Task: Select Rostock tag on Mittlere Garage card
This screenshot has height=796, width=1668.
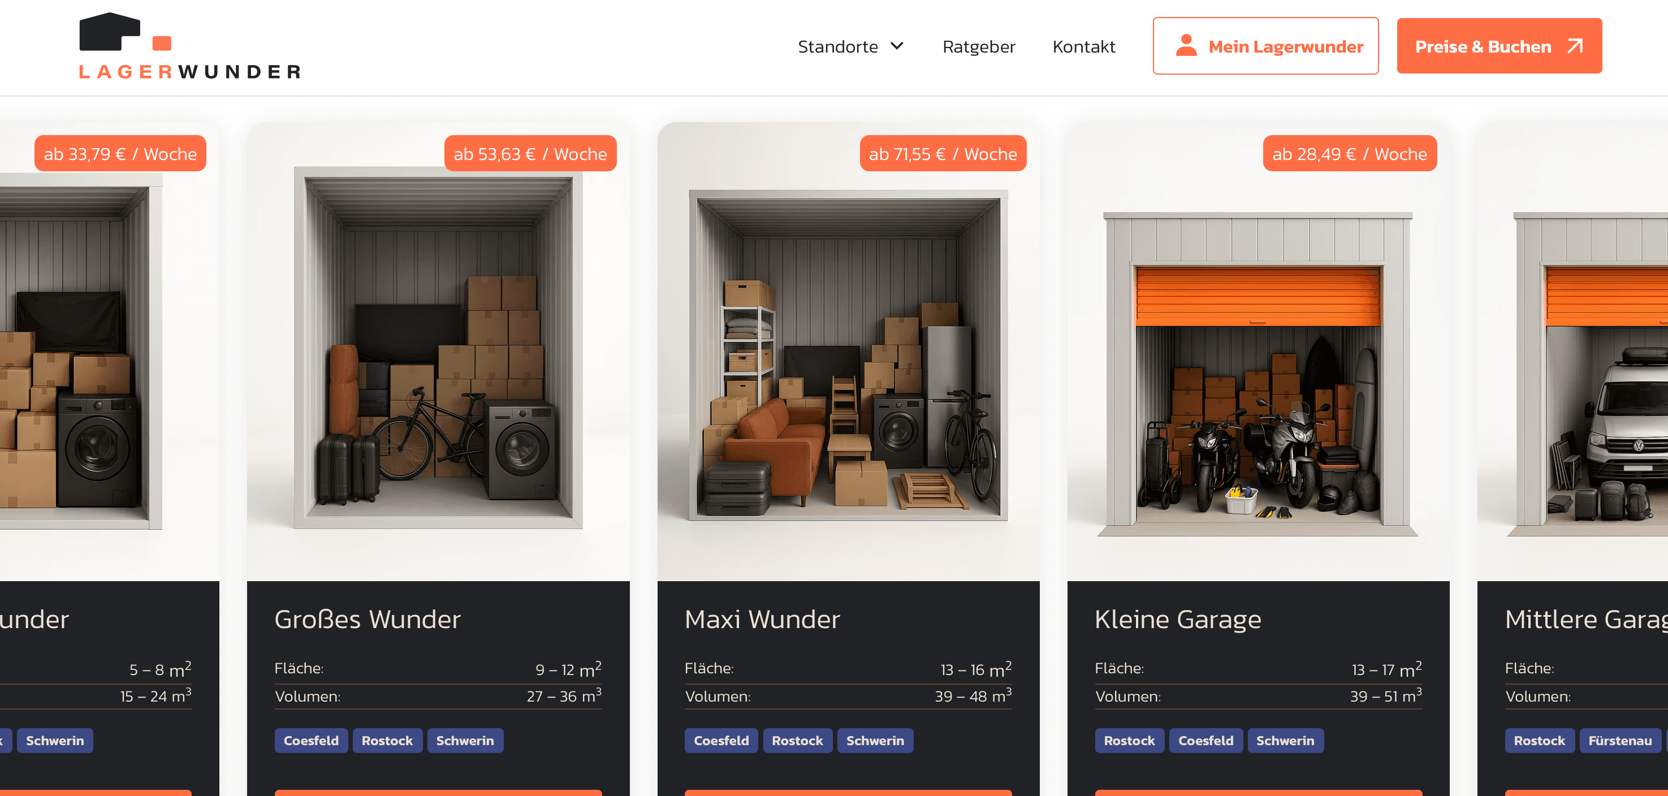Action: [x=1539, y=740]
